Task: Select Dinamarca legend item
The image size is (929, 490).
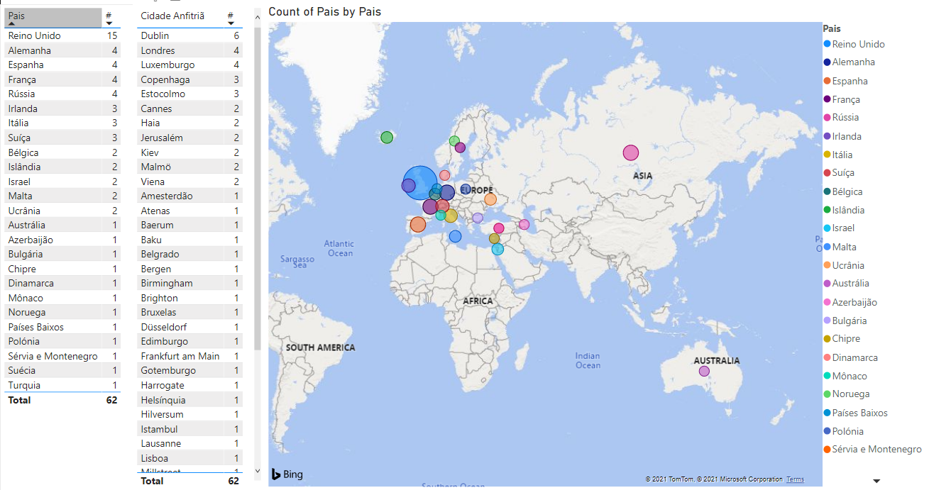Action: click(851, 357)
